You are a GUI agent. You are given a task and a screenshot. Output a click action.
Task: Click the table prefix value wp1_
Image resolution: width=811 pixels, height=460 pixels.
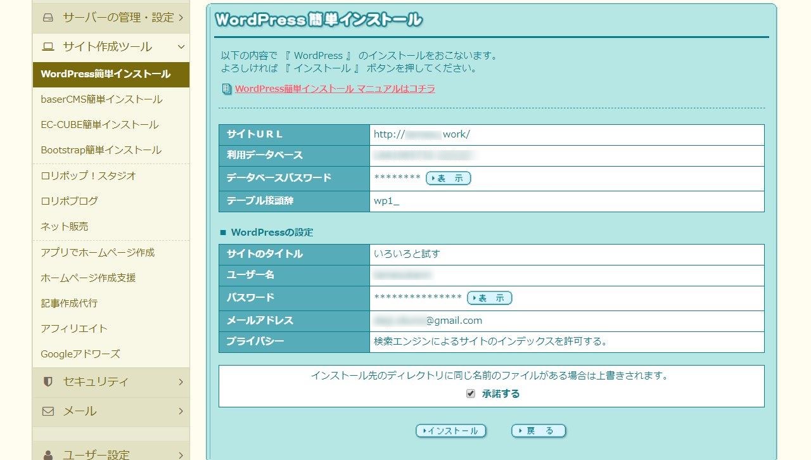point(386,201)
